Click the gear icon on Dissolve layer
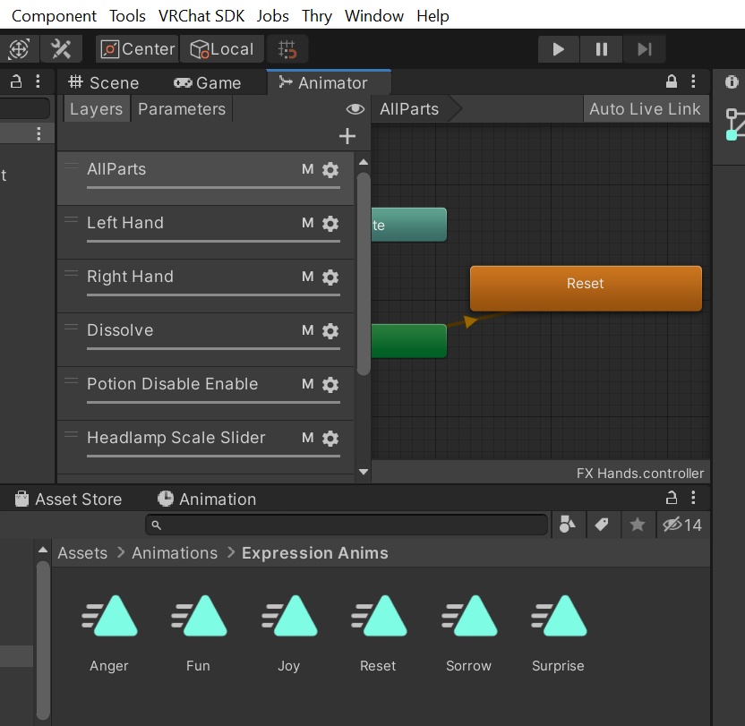745x726 pixels. [x=332, y=330]
